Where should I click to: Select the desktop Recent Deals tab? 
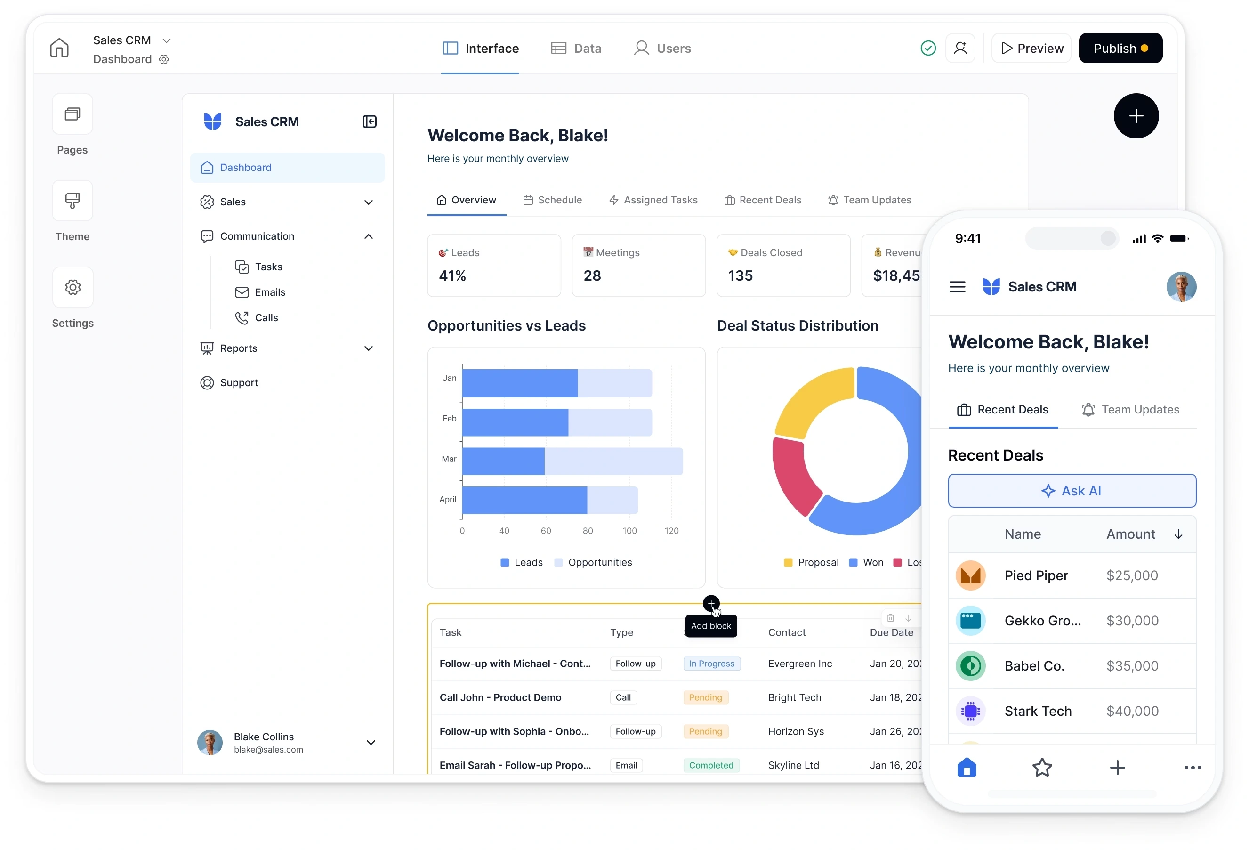coord(763,200)
